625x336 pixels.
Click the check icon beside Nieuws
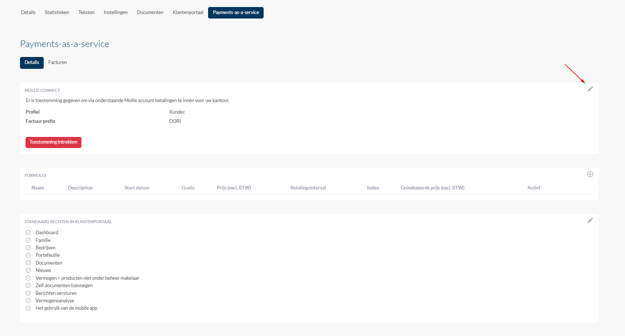pyautogui.click(x=28, y=271)
